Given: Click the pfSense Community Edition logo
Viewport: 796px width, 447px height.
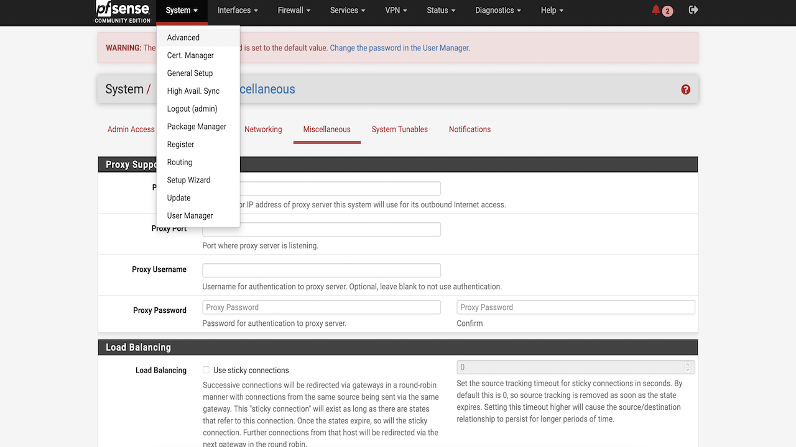Looking at the screenshot, I should tap(123, 12).
